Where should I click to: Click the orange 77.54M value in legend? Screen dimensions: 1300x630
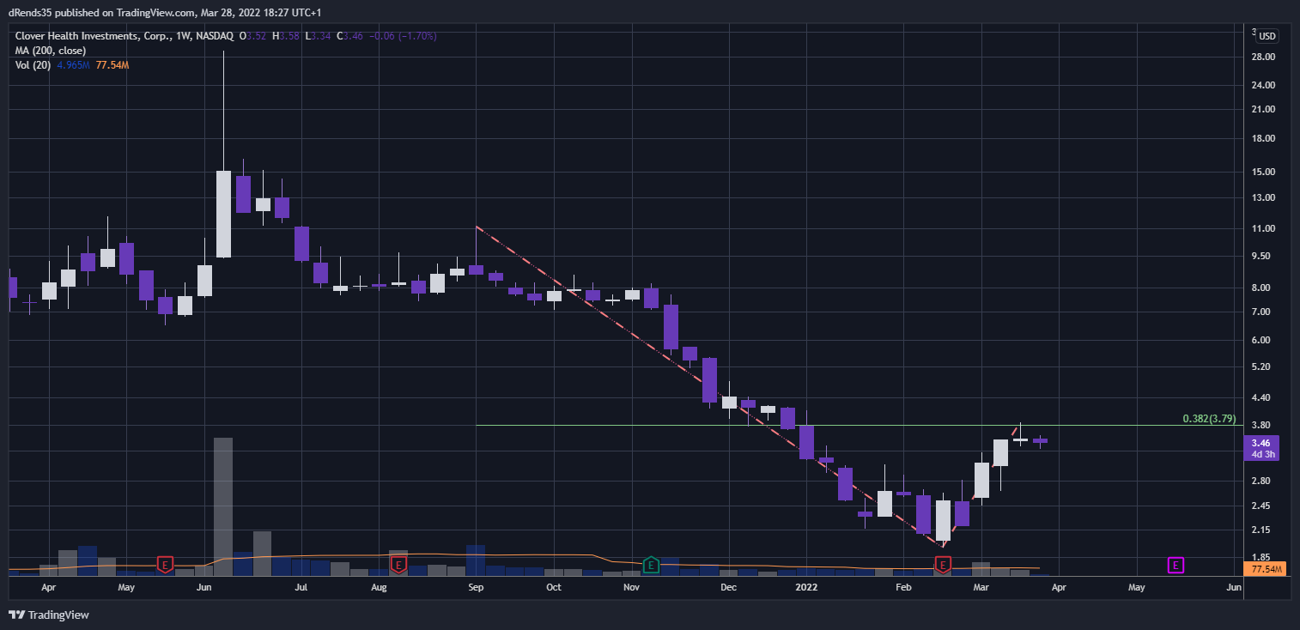click(x=111, y=65)
